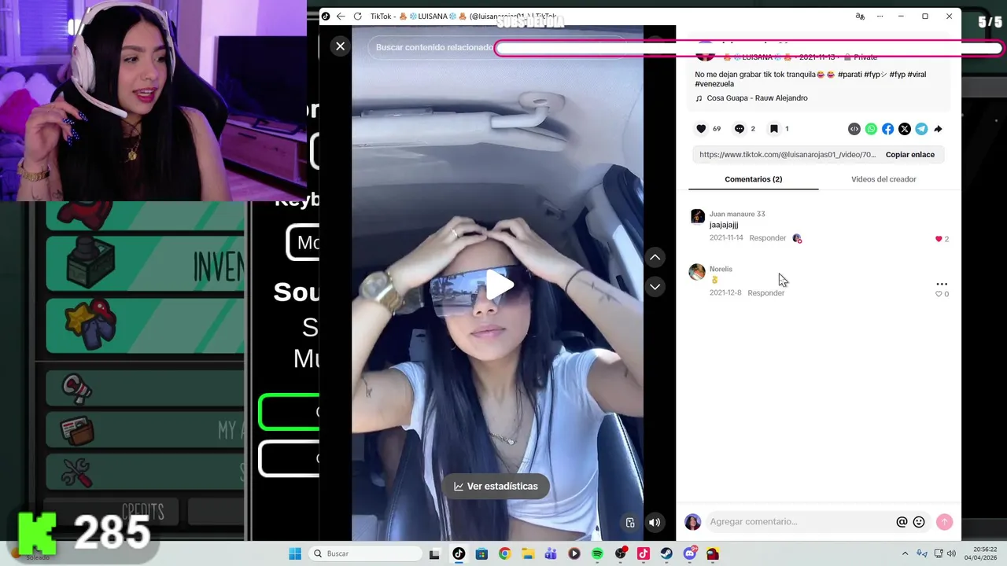Click commenter Norelis's avatar
1007x566 pixels.
point(697,272)
